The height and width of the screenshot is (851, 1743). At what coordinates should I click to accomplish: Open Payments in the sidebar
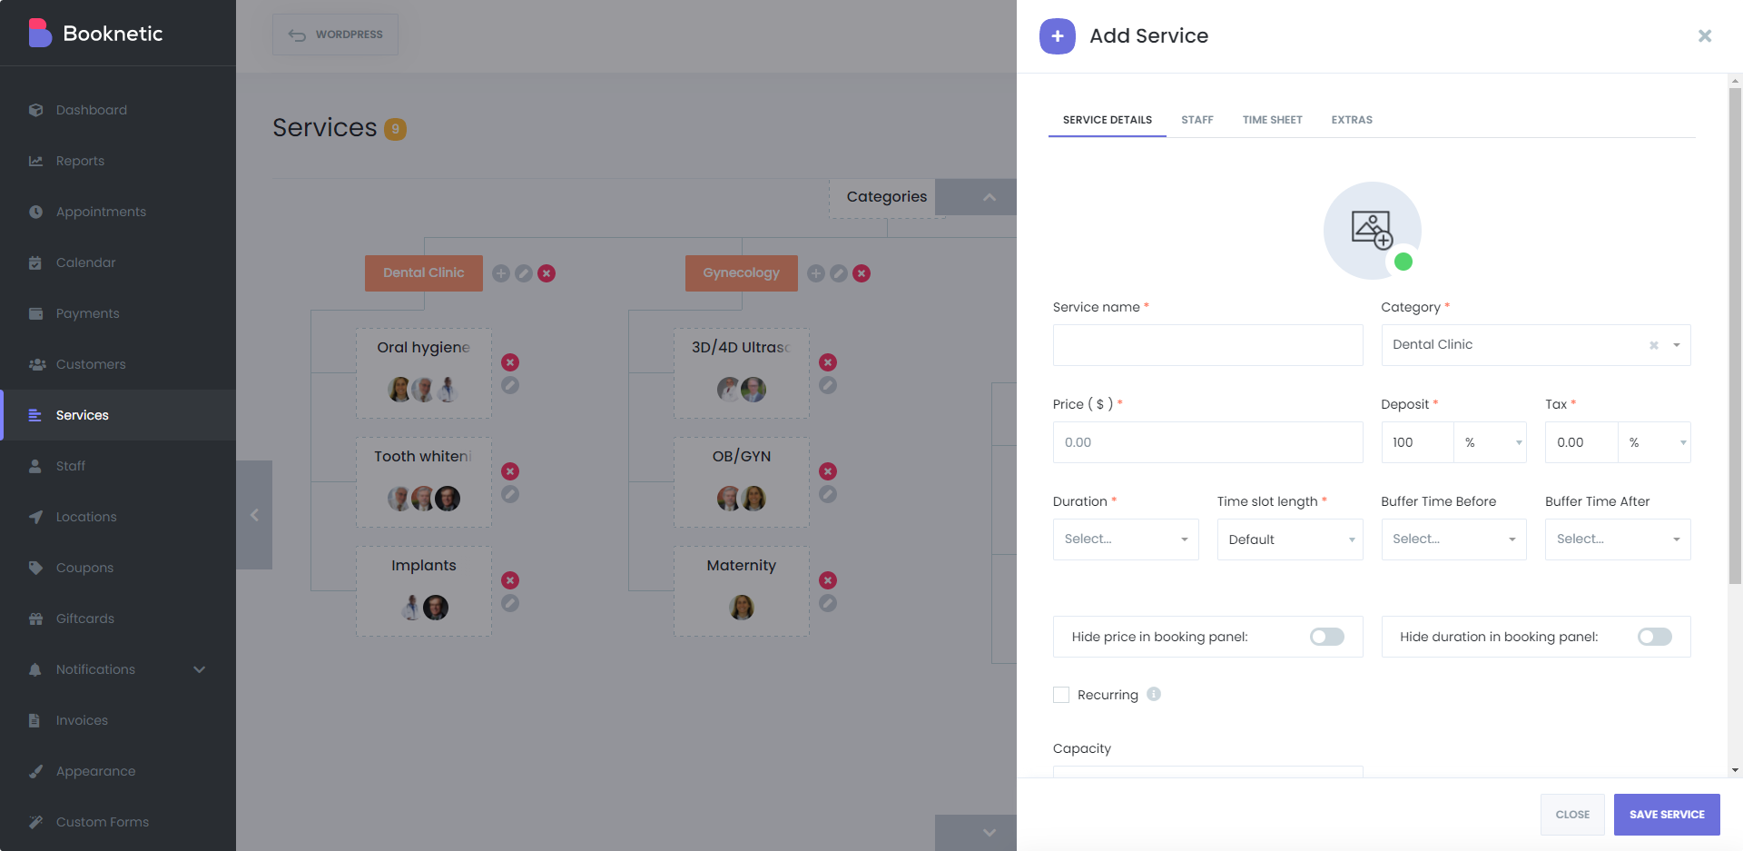[118, 313]
